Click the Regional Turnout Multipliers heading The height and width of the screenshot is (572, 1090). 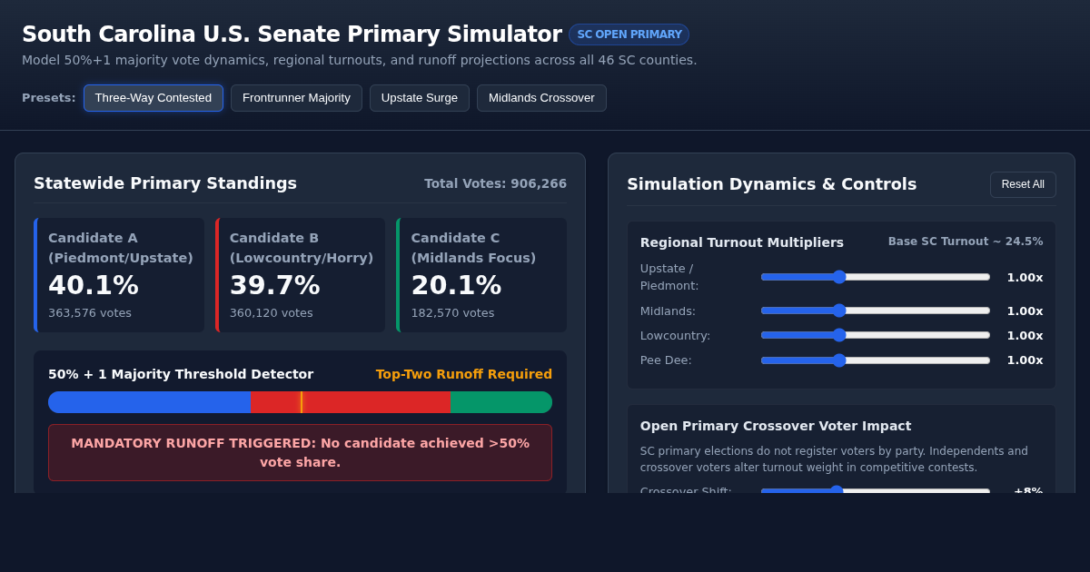[x=742, y=242]
